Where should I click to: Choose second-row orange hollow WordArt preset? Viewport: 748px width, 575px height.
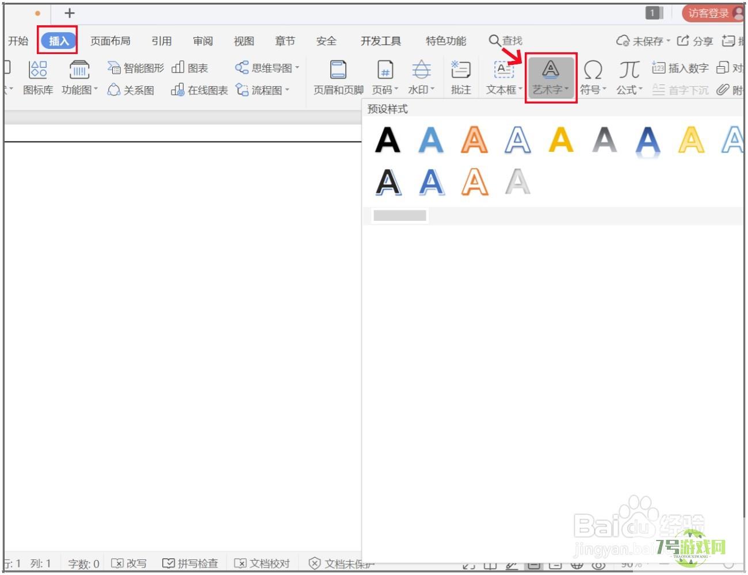point(475,183)
